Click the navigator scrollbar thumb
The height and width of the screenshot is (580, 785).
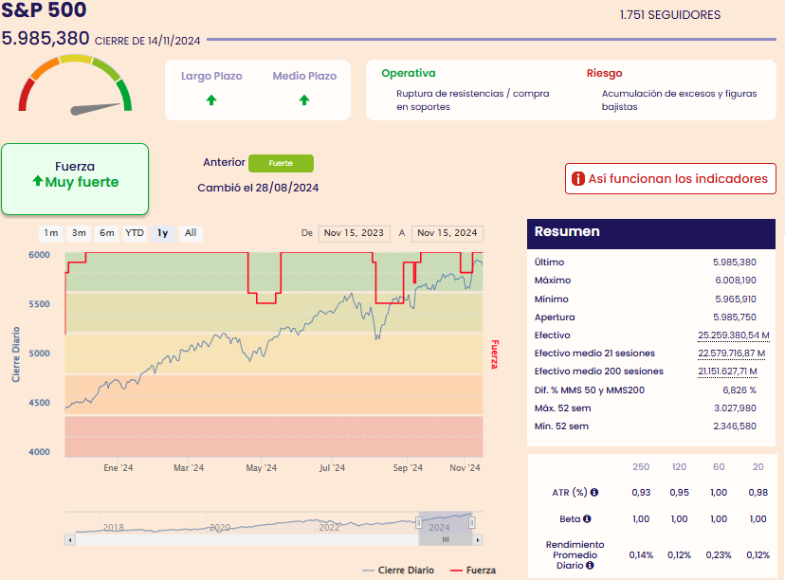coord(445,540)
